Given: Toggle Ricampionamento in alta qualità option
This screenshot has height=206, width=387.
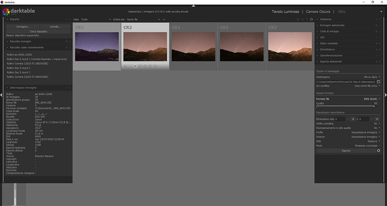Looking at the screenshot, I should pyautogui.click(x=348, y=128).
